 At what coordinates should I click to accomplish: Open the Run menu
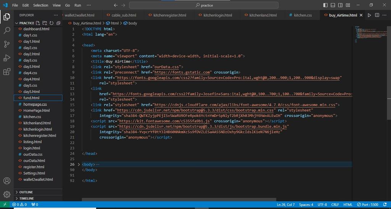point(78,5)
